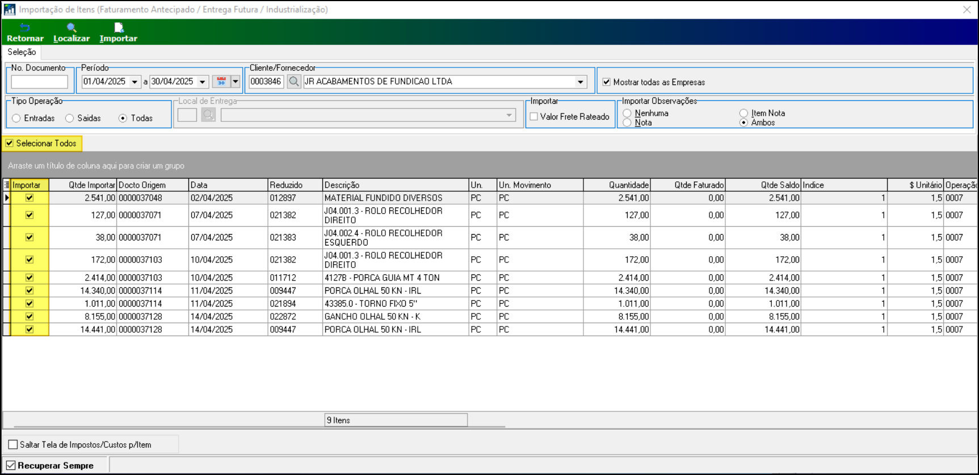Click inside No. Documento field
This screenshot has width=979, height=475.
(40, 82)
